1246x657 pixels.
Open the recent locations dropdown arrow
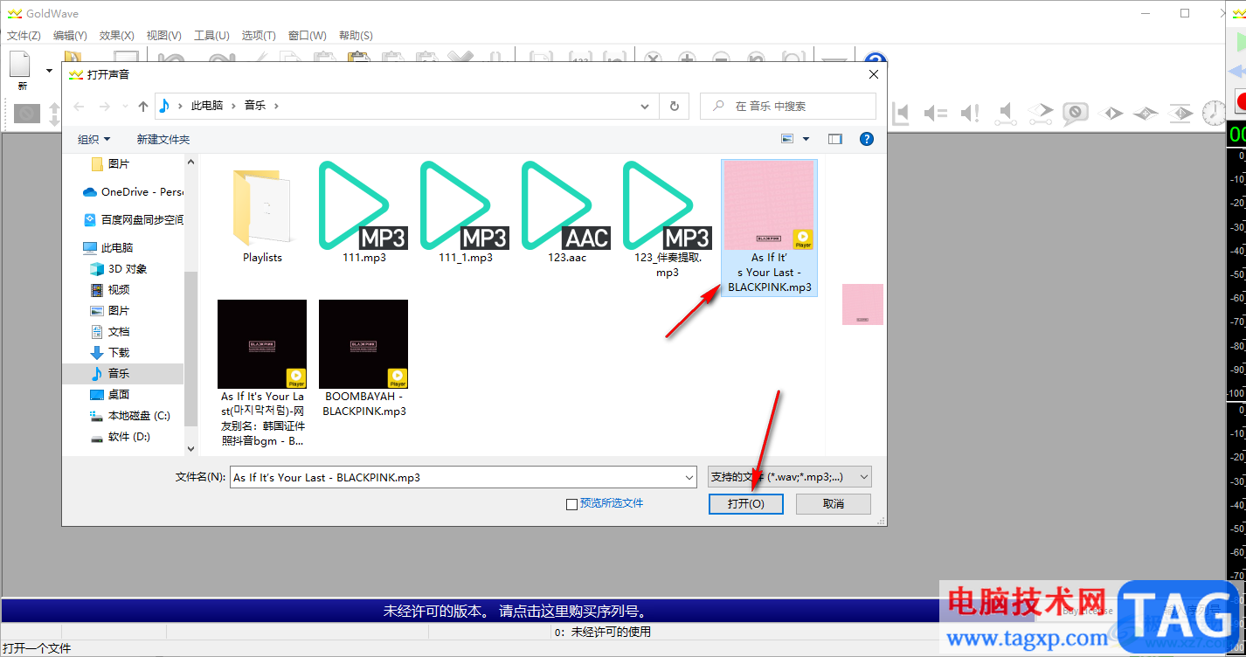click(x=125, y=106)
